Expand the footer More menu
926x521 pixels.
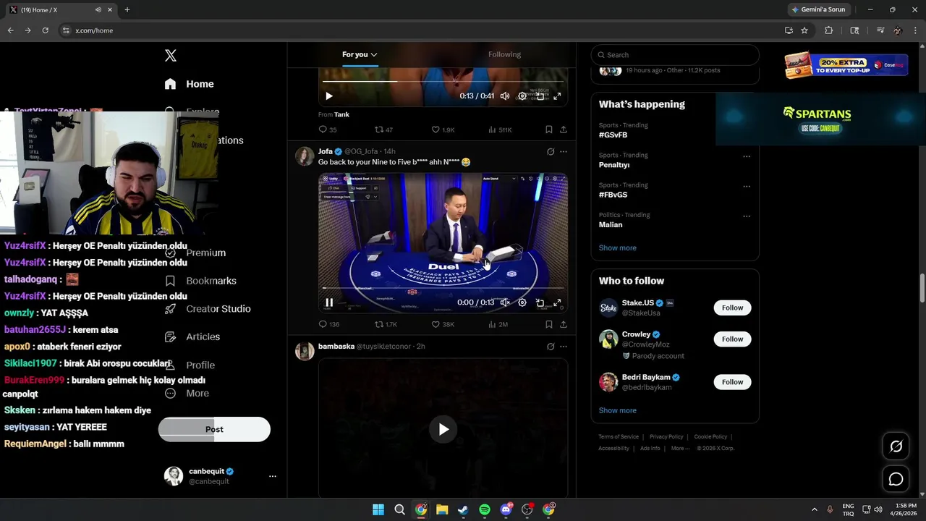tap(680, 449)
